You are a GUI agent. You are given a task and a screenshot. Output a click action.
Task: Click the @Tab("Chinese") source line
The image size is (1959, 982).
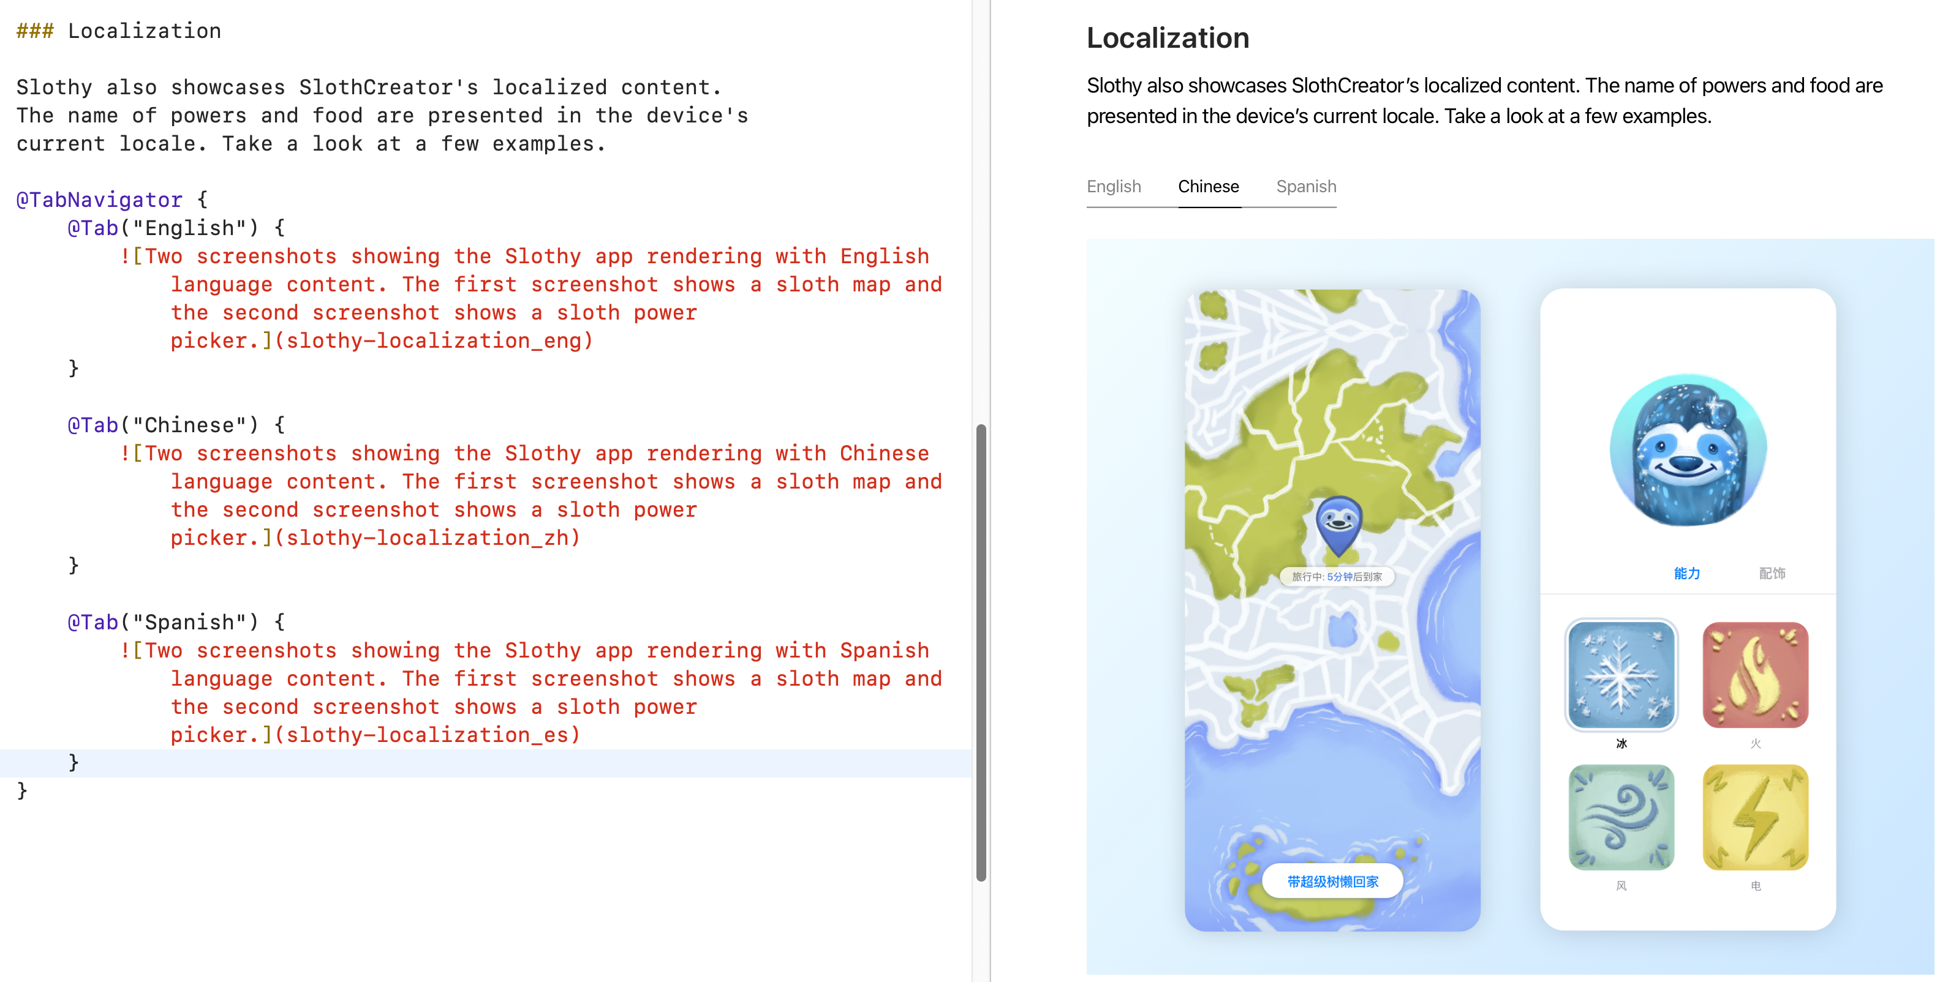tap(175, 425)
